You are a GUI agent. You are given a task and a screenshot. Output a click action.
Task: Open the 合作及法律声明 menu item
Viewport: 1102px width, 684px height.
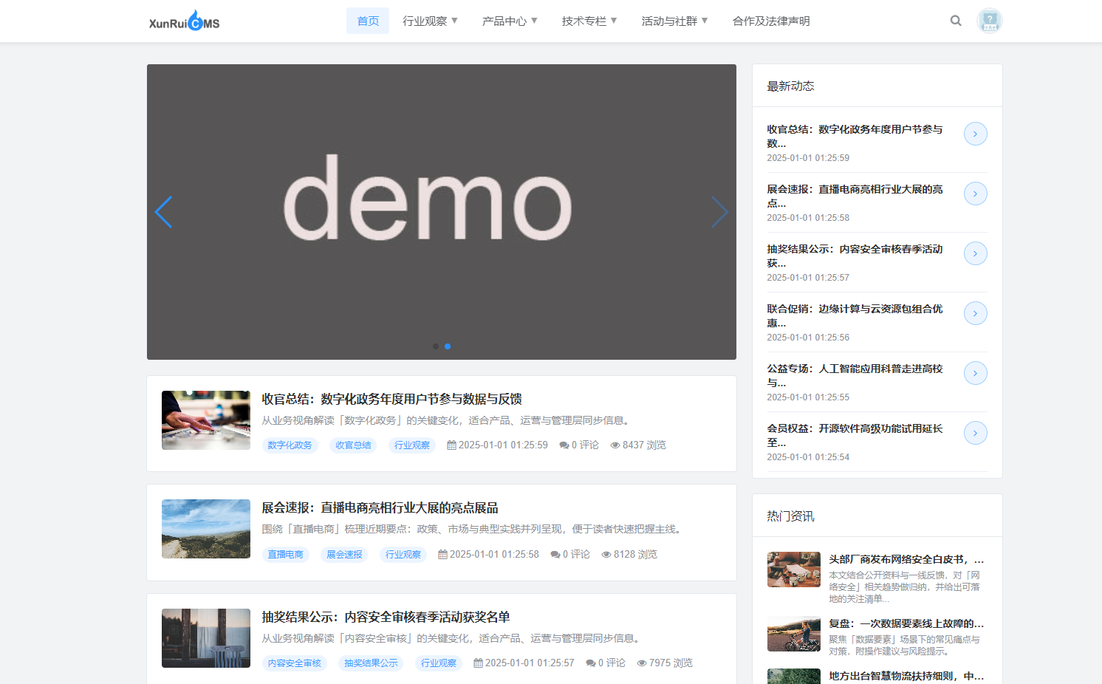click(771, 21)
